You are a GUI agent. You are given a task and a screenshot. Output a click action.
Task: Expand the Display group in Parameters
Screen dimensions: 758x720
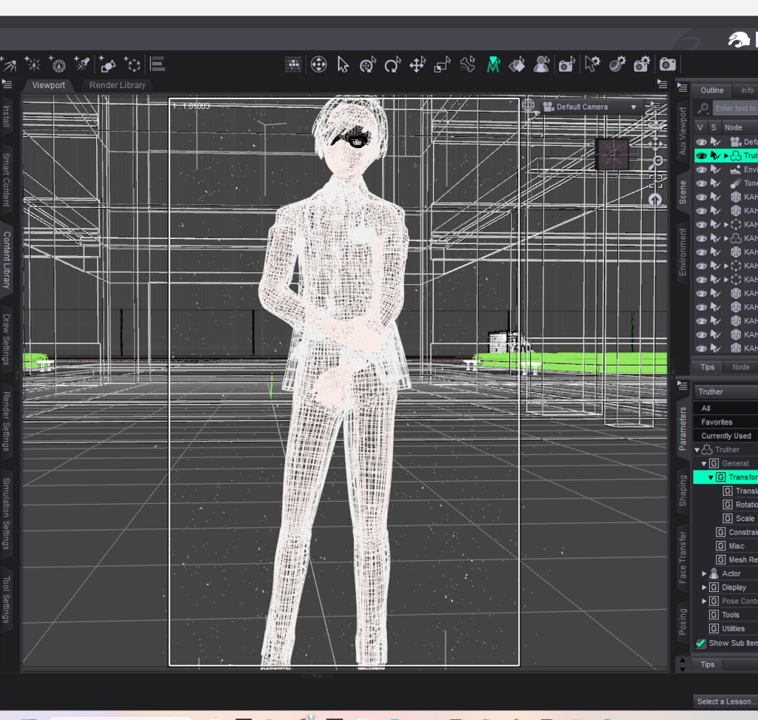[705, 587]
